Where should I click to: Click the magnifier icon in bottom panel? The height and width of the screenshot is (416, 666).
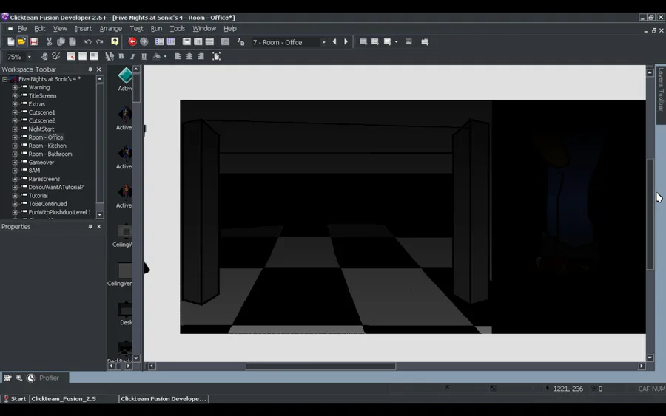click(19, 378)
